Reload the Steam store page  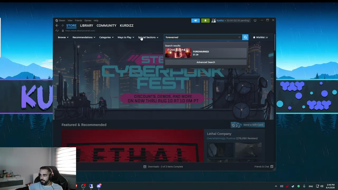pyautogui.click(x=57, y=31)
